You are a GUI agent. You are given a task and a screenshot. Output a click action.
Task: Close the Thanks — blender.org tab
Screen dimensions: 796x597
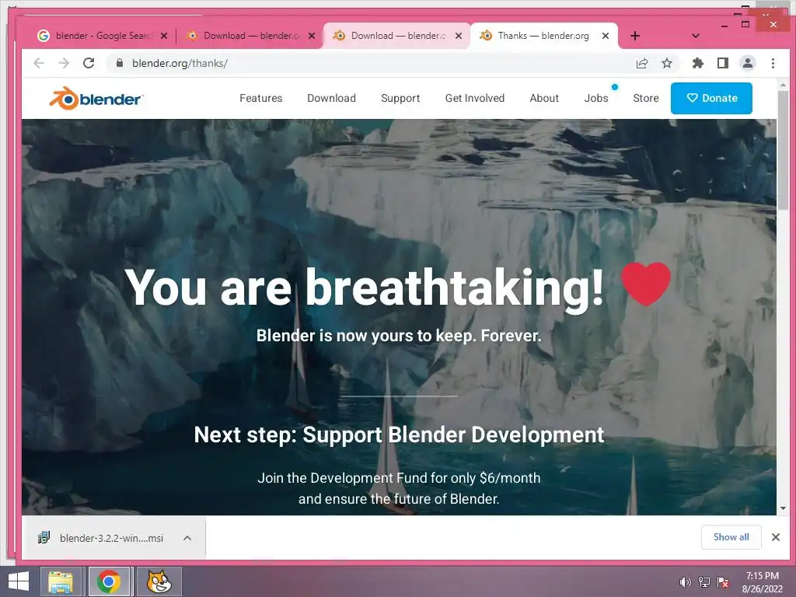tap(605, 36)
